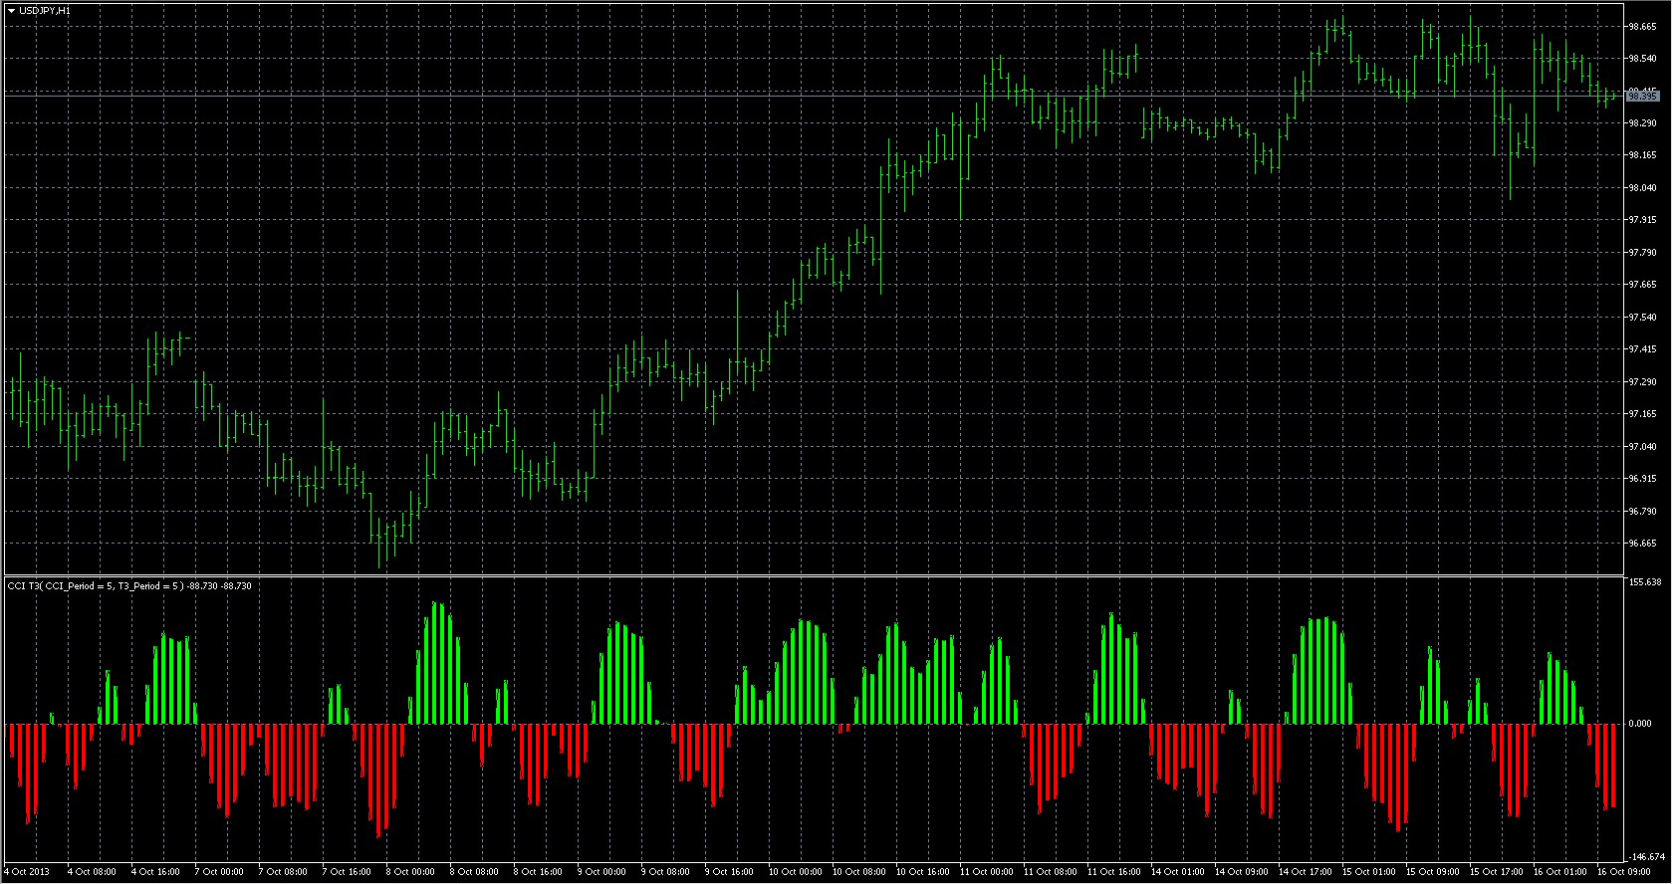This screenshot has height=884, width=1673.
Task: Click the 98.665 price scale label
Action: point(1641,27)
